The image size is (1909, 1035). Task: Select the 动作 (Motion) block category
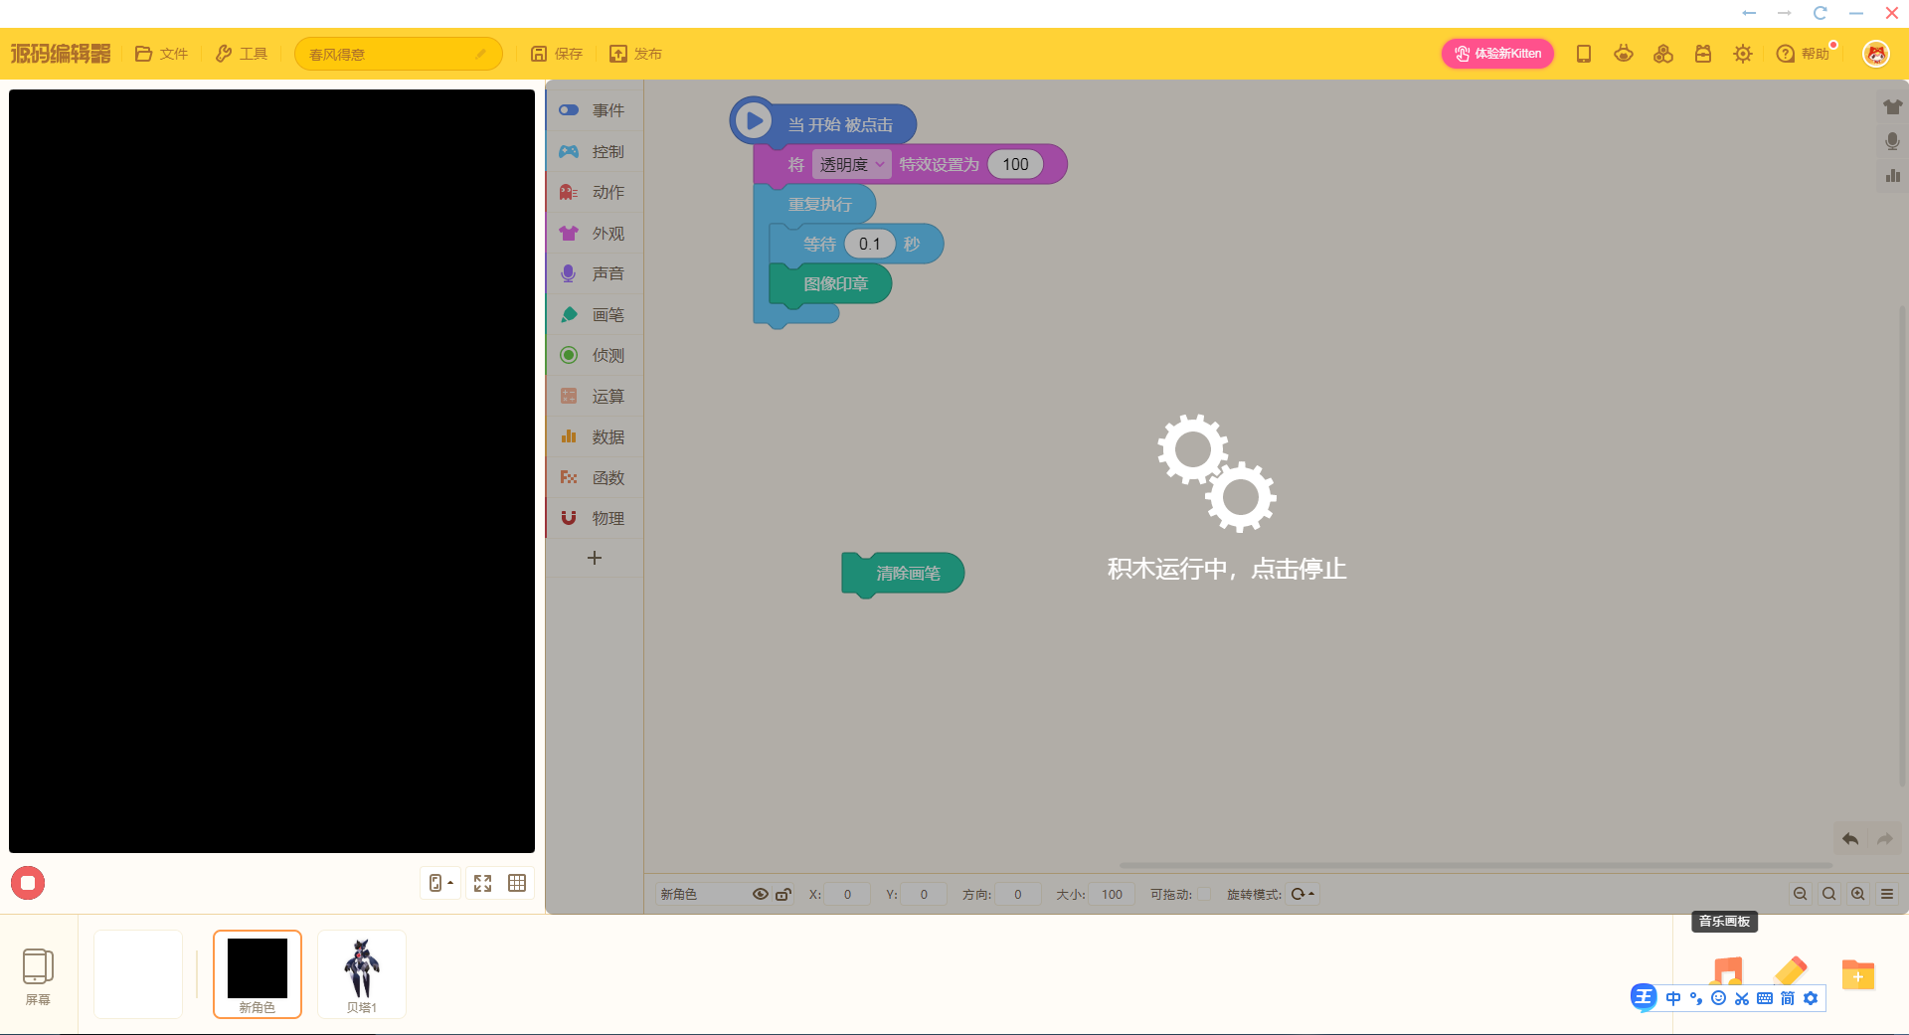[595, 192]
